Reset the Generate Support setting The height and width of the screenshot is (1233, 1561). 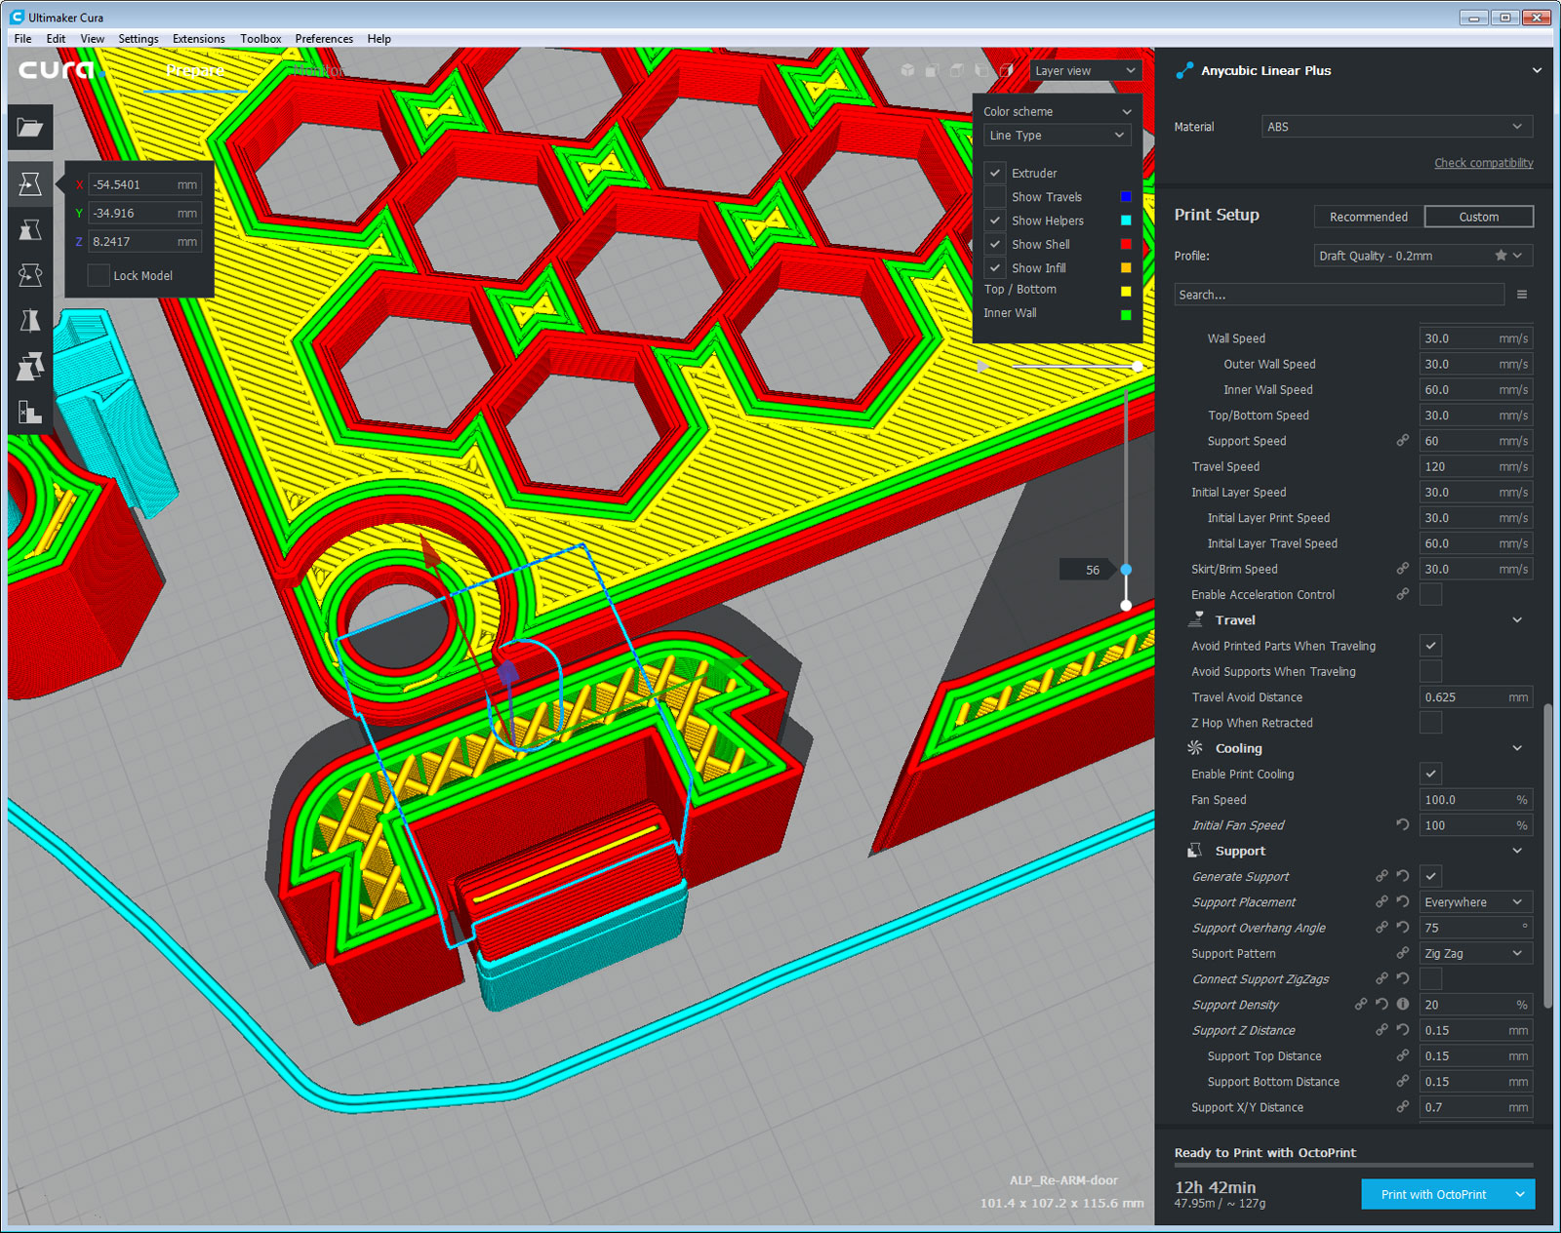click(1403, 876)
